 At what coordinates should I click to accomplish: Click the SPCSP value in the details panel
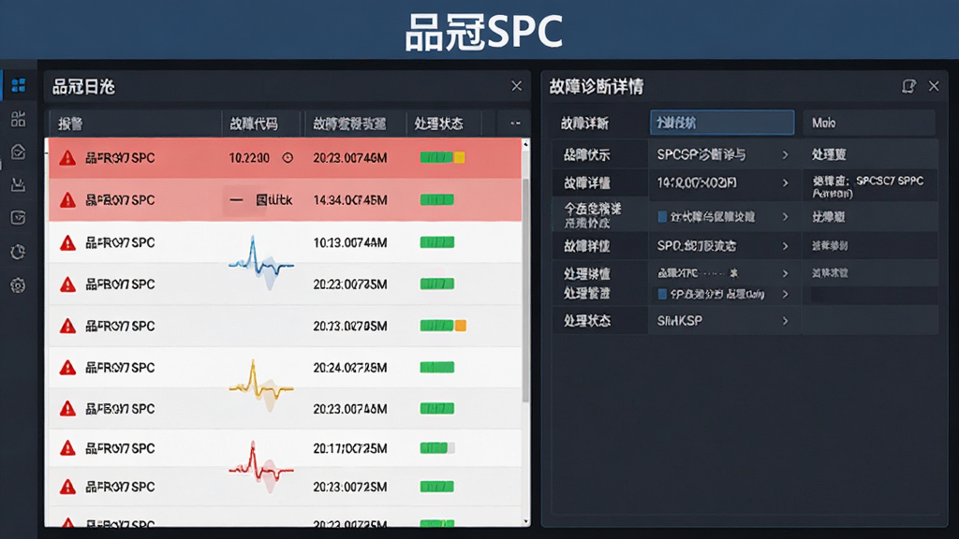701,154
